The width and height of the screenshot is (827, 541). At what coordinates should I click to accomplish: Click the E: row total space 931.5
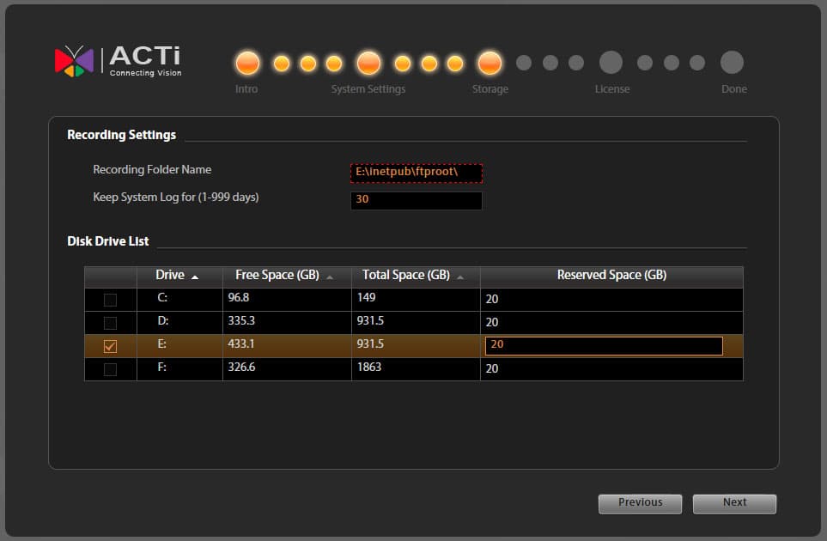click(x=370, y=344)
